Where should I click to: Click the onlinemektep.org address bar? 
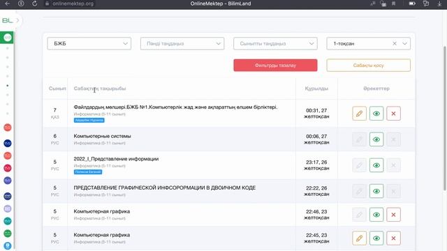(69, 3)
